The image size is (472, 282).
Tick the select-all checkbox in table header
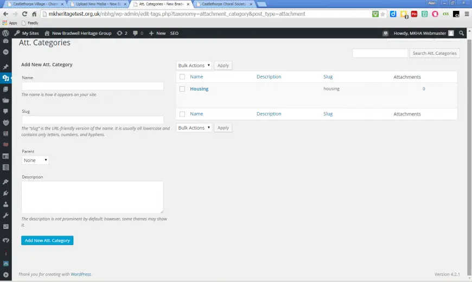(182, 77)
